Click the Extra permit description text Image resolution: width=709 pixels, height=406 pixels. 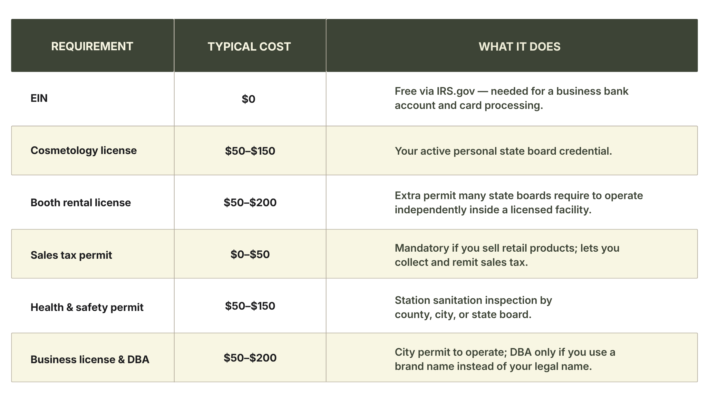519,203
